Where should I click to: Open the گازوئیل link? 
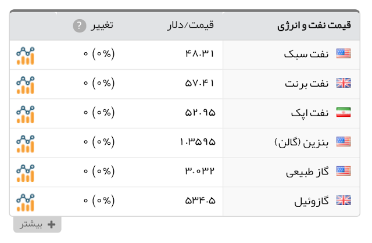312,202
